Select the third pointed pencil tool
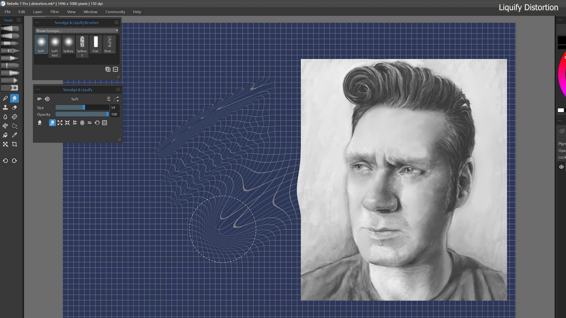The image size is (566, 318). [10, 43]
